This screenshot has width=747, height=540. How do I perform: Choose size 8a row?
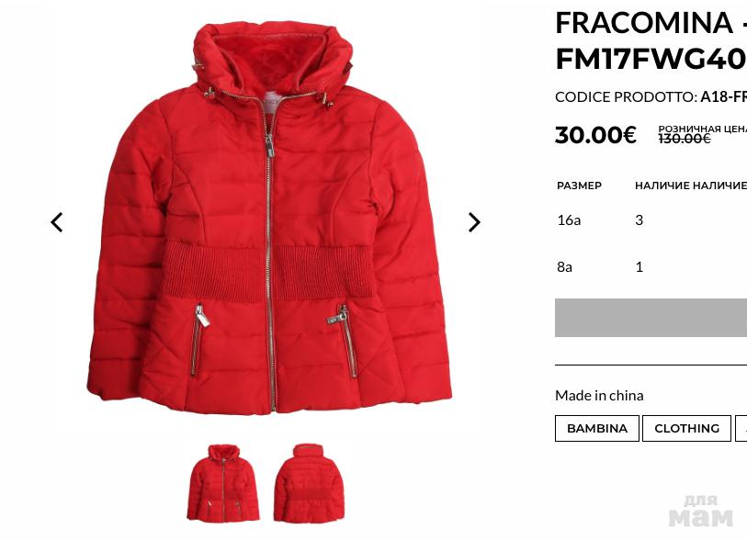click(x=651, y=266)
